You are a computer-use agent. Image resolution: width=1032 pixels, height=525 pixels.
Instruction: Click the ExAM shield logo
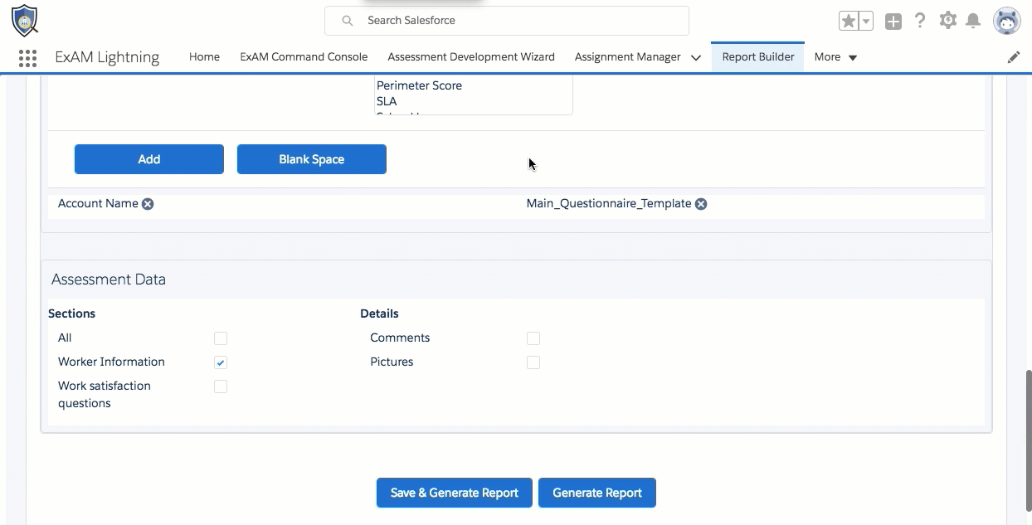pos(24,21)
